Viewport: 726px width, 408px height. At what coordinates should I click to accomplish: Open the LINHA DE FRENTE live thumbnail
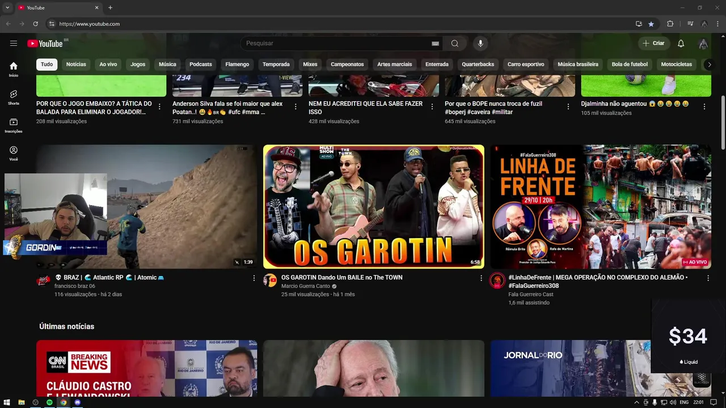click(x=601, y=207)
